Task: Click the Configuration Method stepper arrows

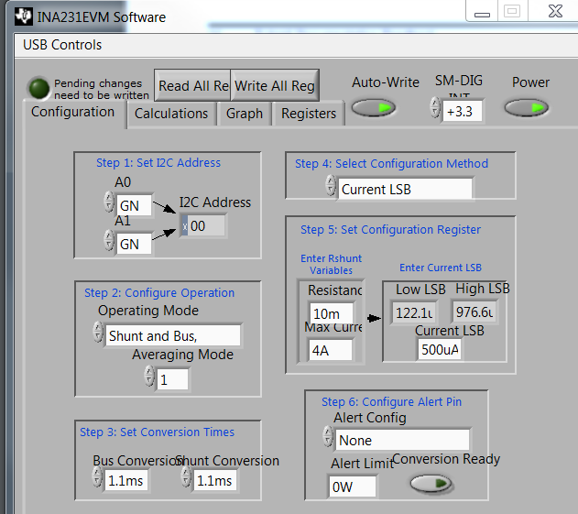Action: 331,185
